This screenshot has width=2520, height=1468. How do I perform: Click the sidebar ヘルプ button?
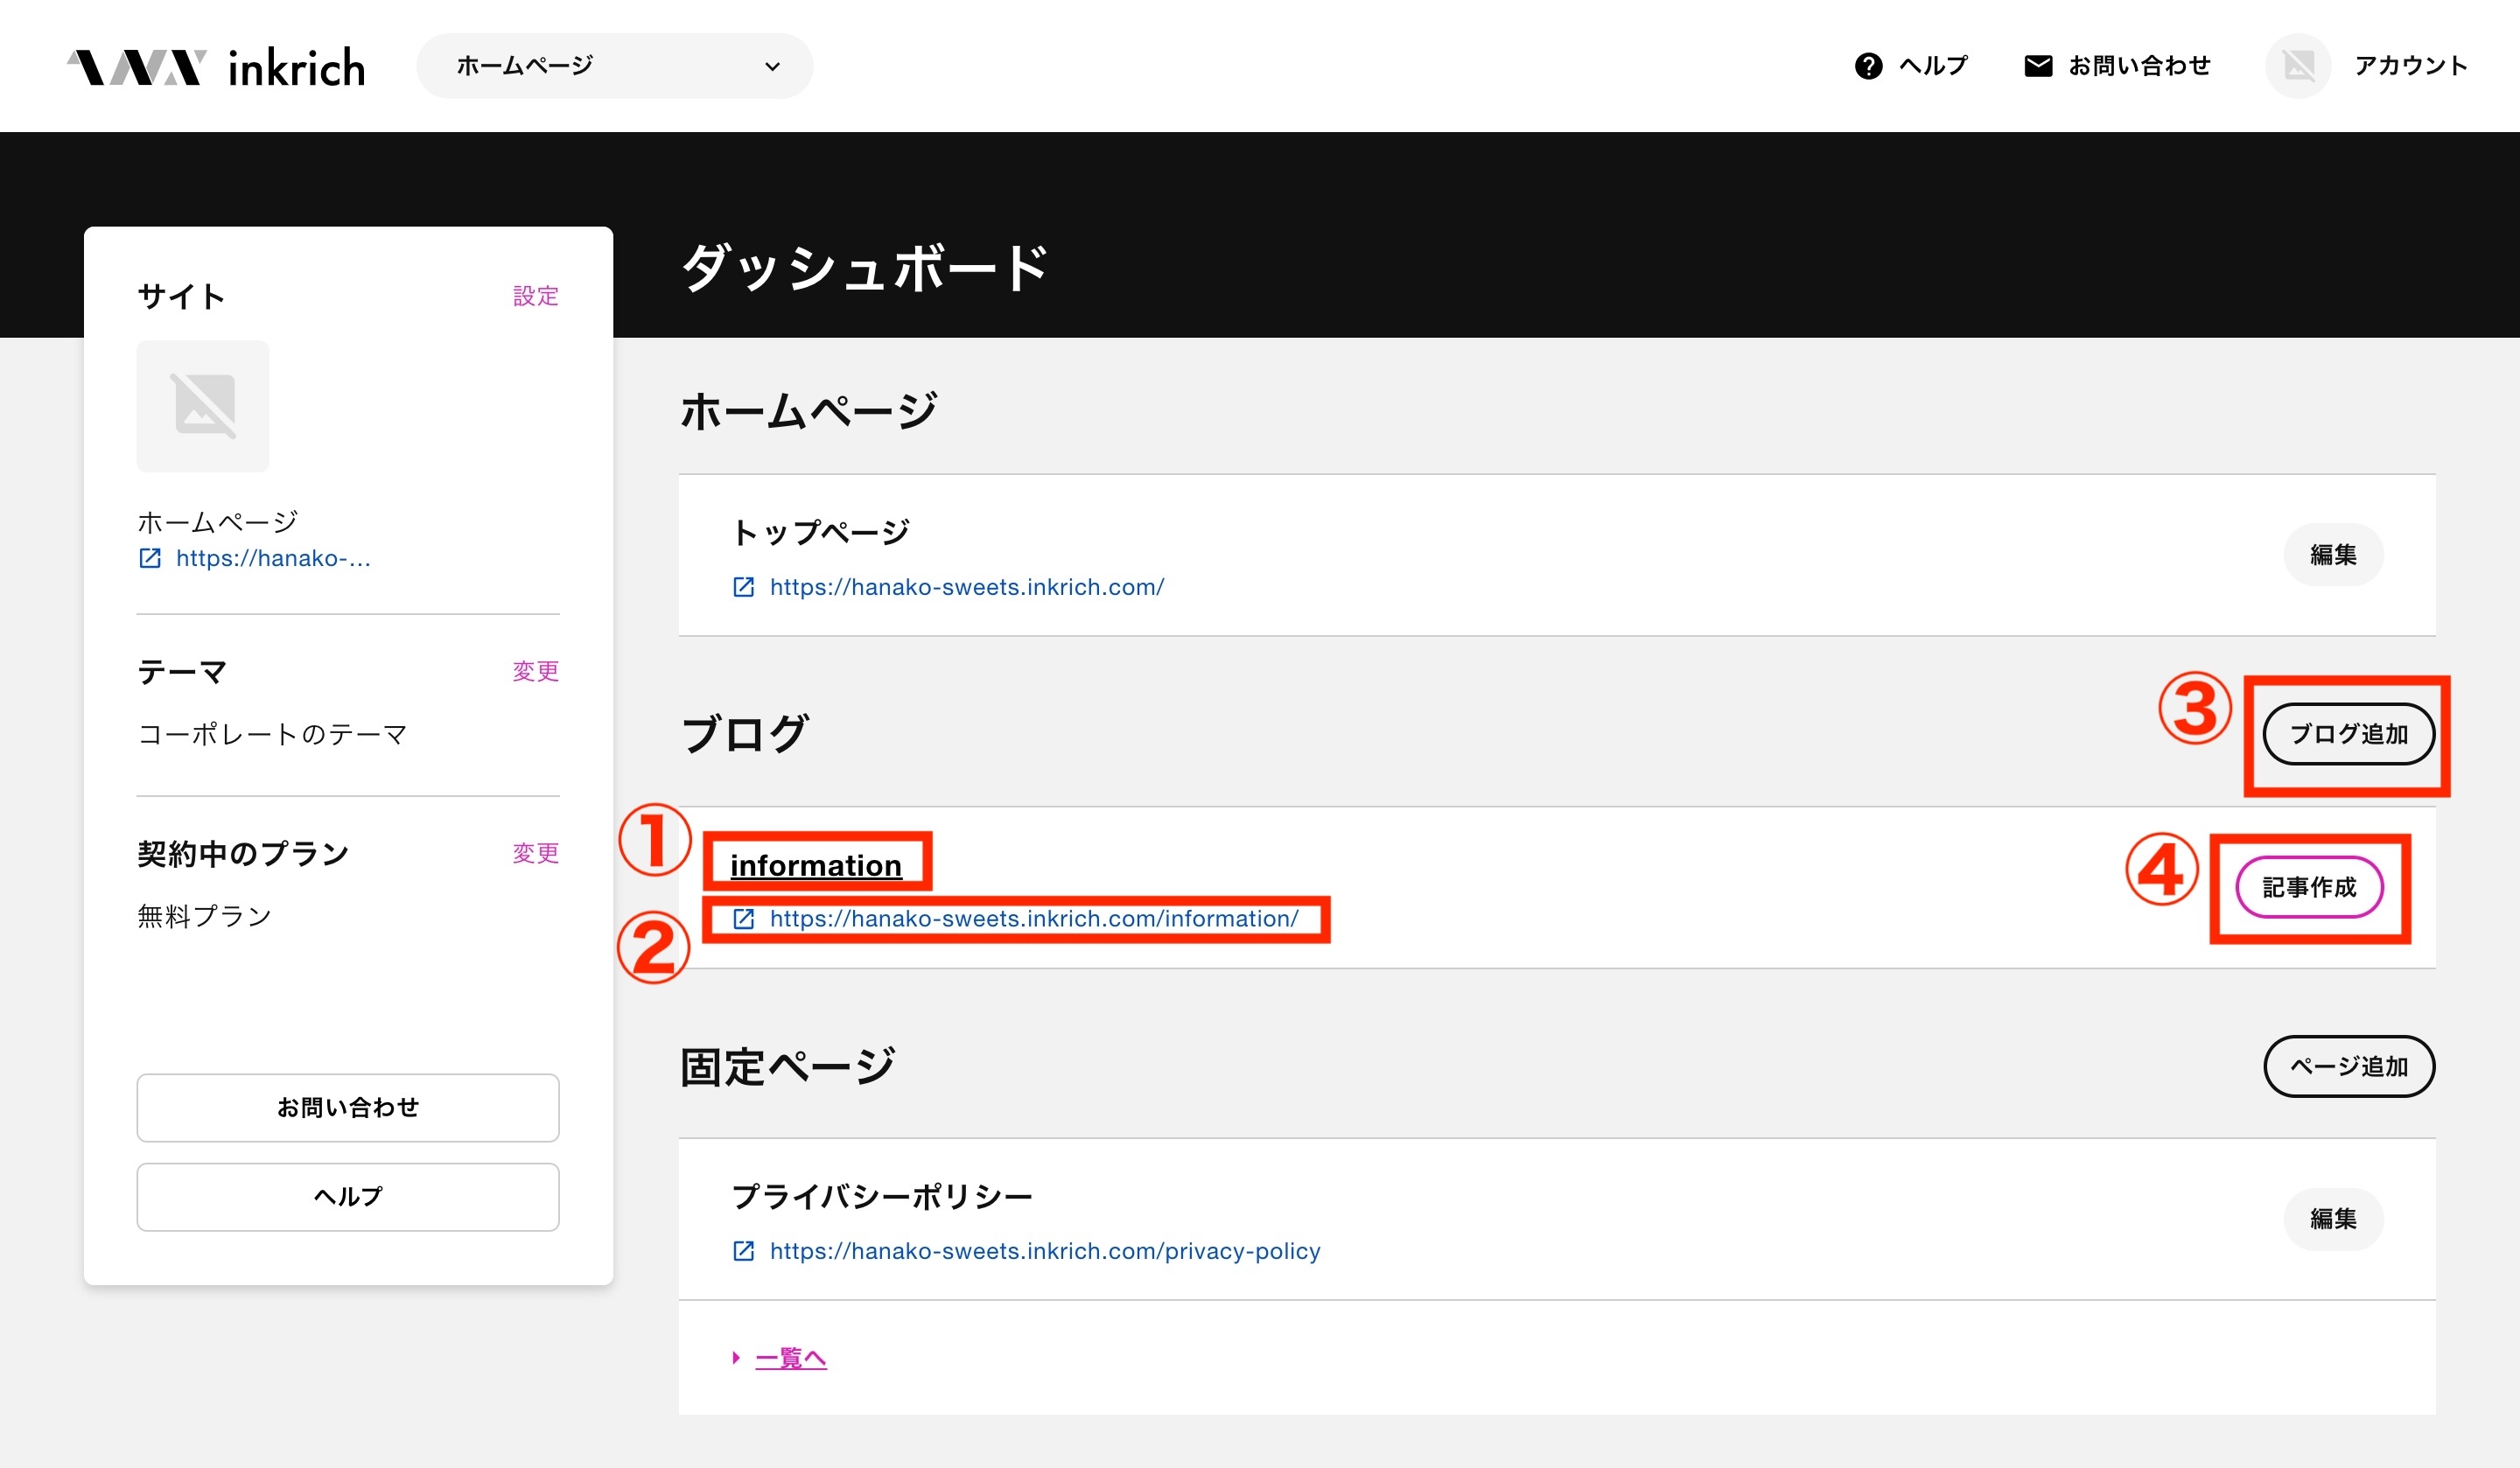coord(348,1197)
